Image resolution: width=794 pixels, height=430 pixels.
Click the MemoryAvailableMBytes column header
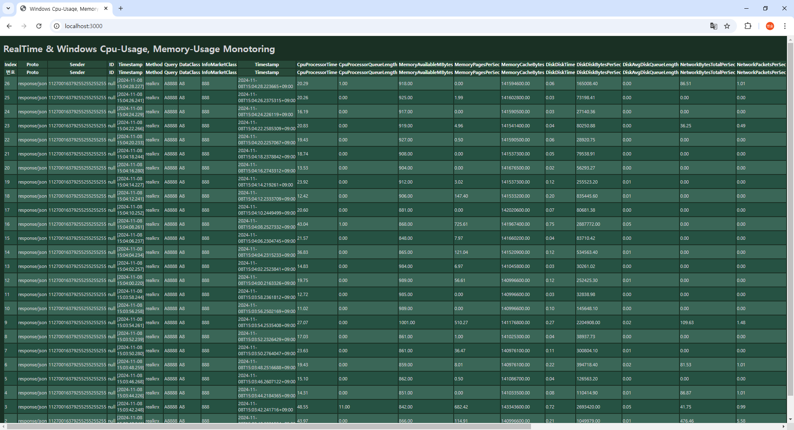click(426, 64)
